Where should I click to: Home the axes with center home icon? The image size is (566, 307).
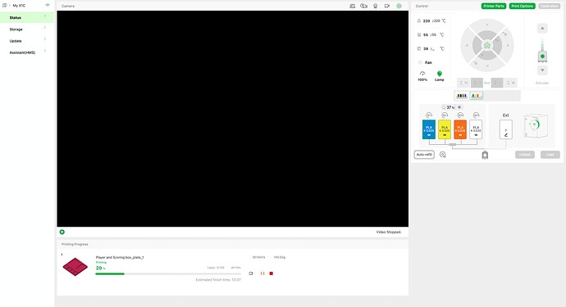pyautogui.click(x=487, y=45)
